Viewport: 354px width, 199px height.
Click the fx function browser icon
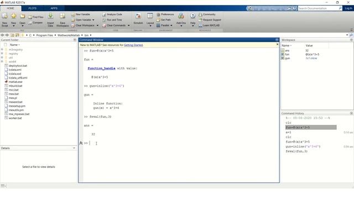(81, 143)
